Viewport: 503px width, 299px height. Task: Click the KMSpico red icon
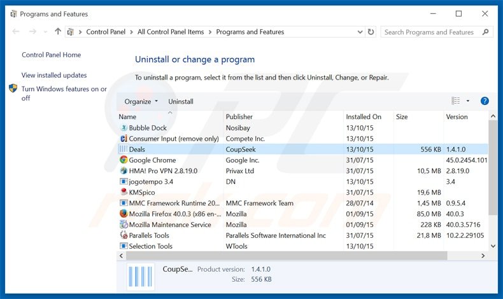tap(124, 192)
